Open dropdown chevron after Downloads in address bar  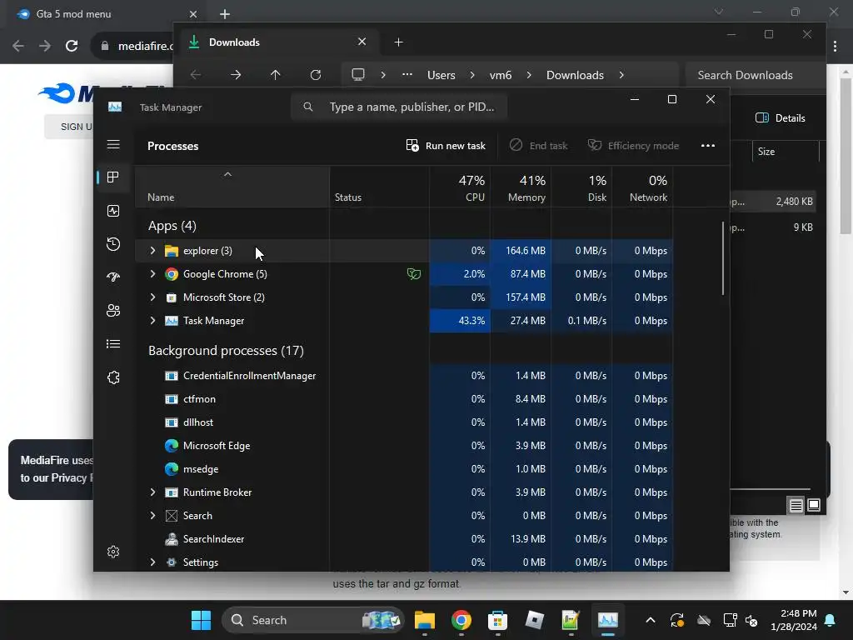click(621, 75)
